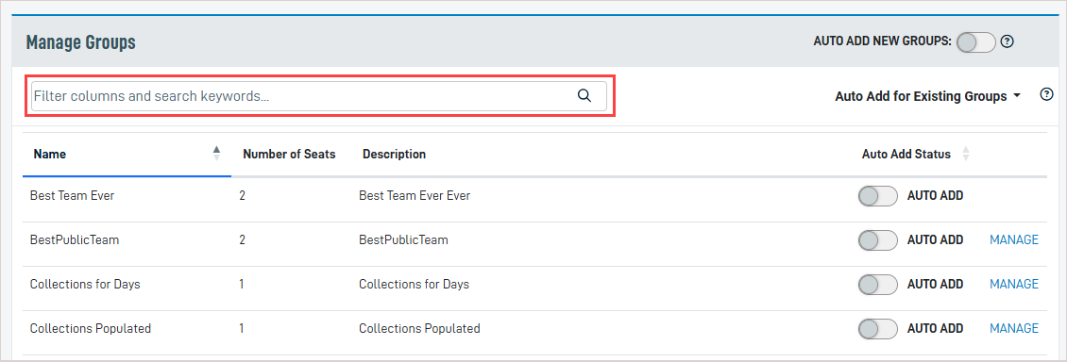The height and width of the screenshot is (362, 1067).
Task: Click seat count for Best Team Ever
Action: pos(243,195)
